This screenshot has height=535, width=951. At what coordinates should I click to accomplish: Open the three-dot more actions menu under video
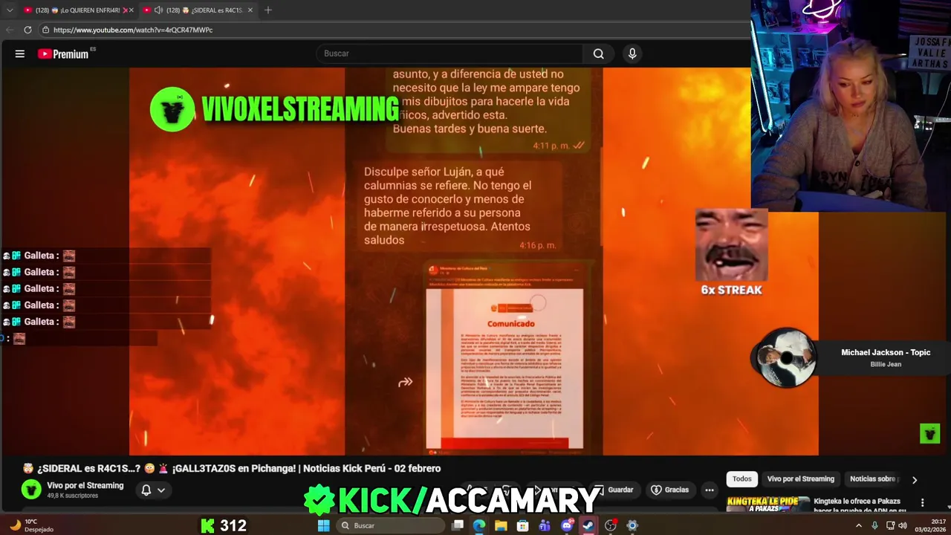(x=710, y=490)
